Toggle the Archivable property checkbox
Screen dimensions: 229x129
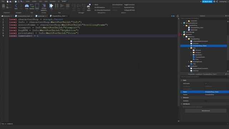206,83
